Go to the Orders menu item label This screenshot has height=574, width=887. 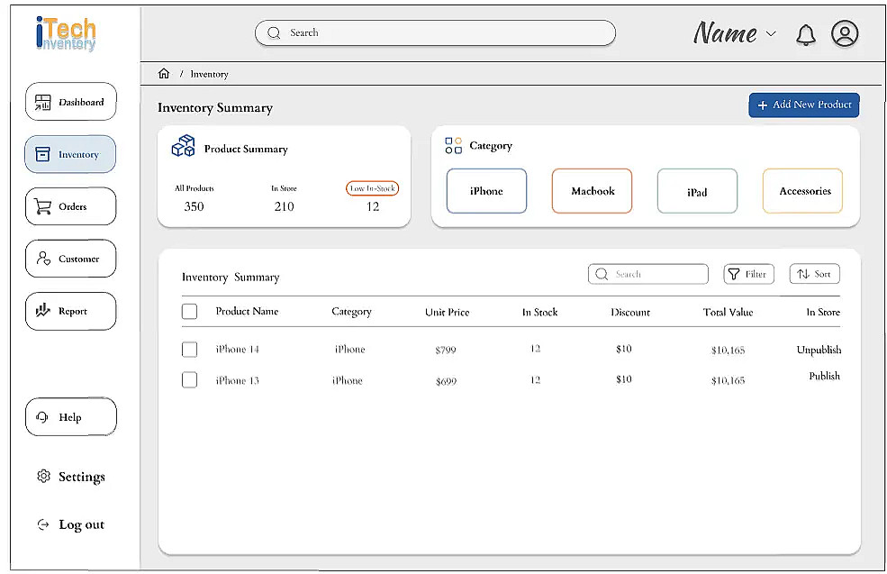pyautogui.click(x=72, y=206)
